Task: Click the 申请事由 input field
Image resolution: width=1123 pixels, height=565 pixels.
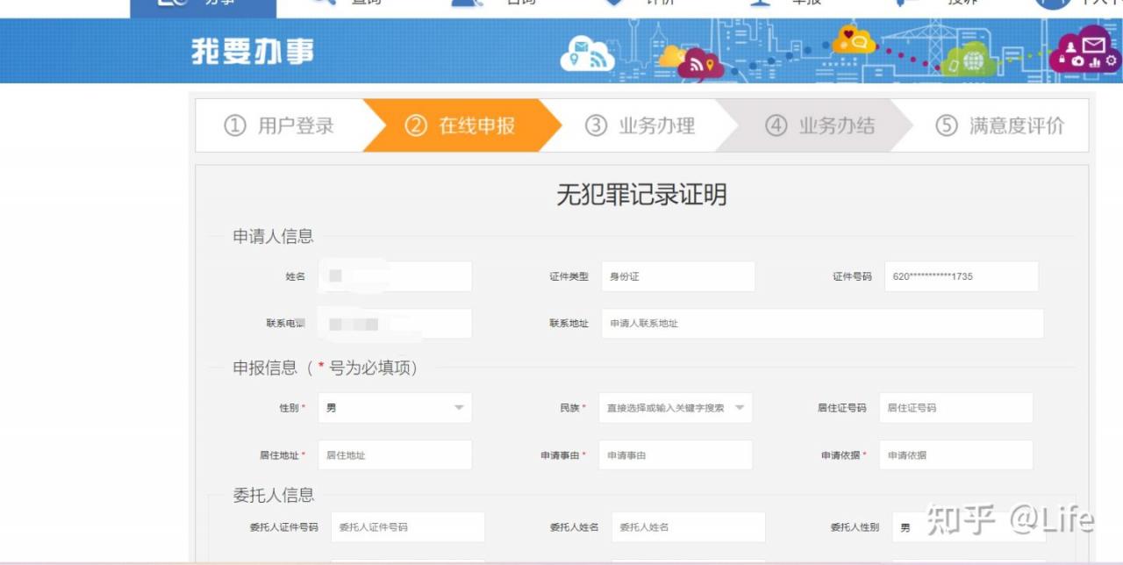Action: pos(676,454)
